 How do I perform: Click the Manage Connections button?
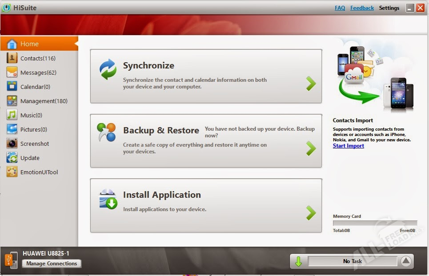(52, 264)
